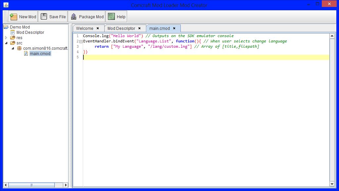
Task: Click the Mod Descriptor document icon
Action: 13,32
